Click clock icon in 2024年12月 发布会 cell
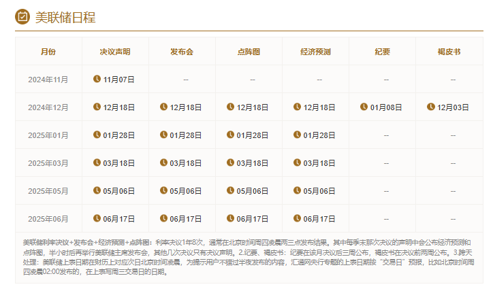493x291 pixels. click(163, 107)
